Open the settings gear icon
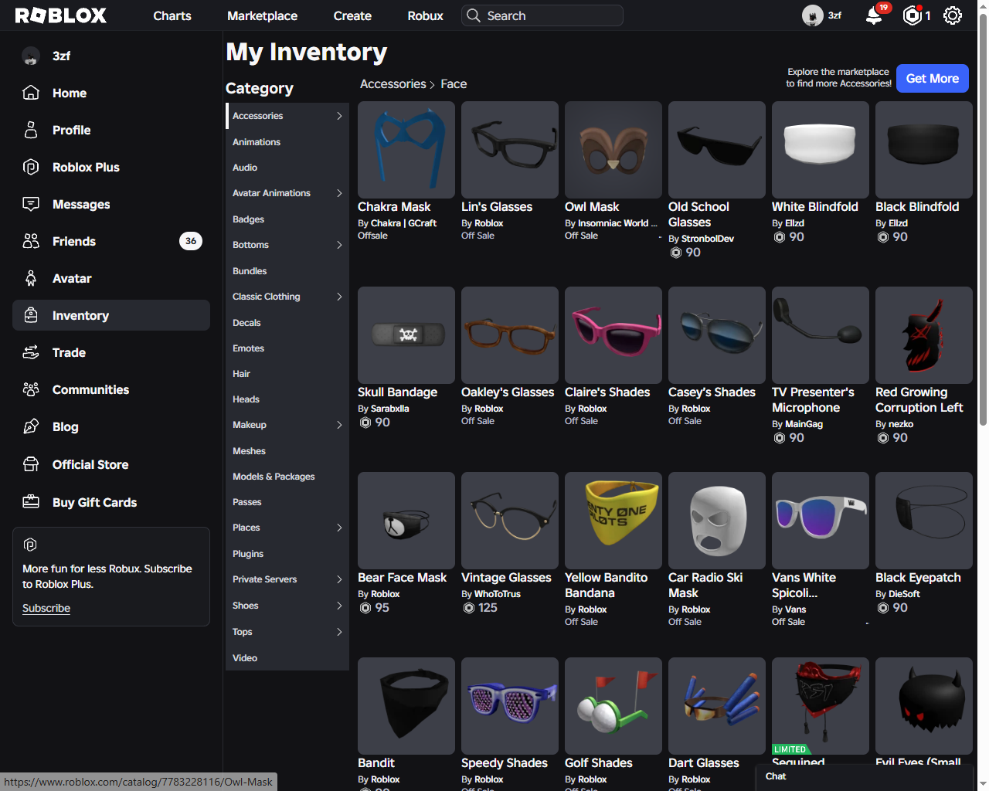The image size is (989, 791). pyautogui.click(x=953, y=15)
